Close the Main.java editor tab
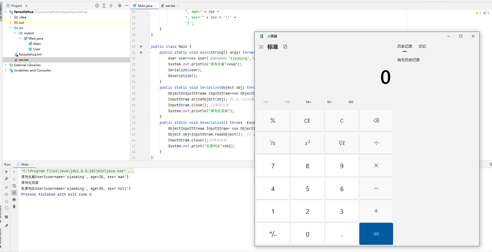492x252 pixels. pos(155,6)
